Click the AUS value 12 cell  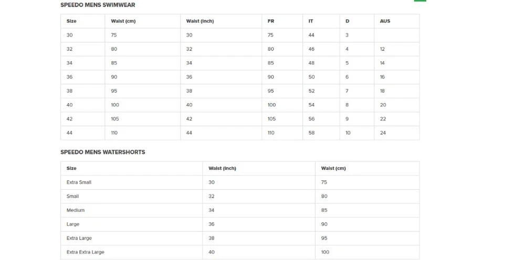[383, 49]
